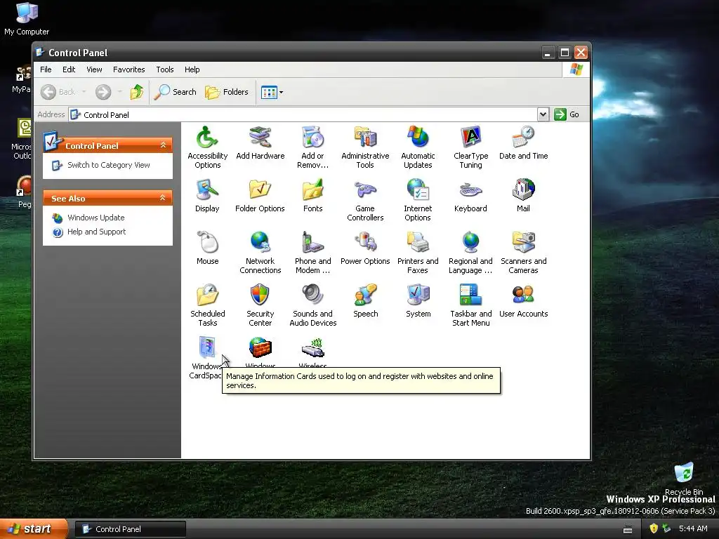Open the Windows Update link
The height and width of the screenshot is (539, 719).
(95, 218)
